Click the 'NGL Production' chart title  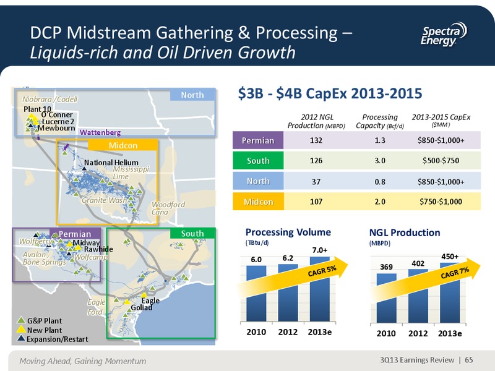click(x=405, y=232)
